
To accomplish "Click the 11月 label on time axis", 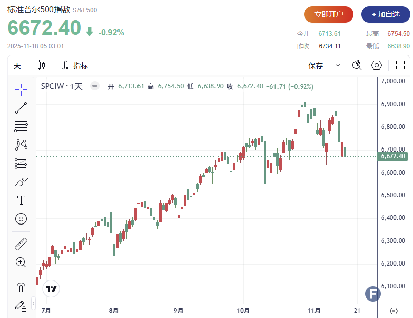I will [x=314, y=311].
